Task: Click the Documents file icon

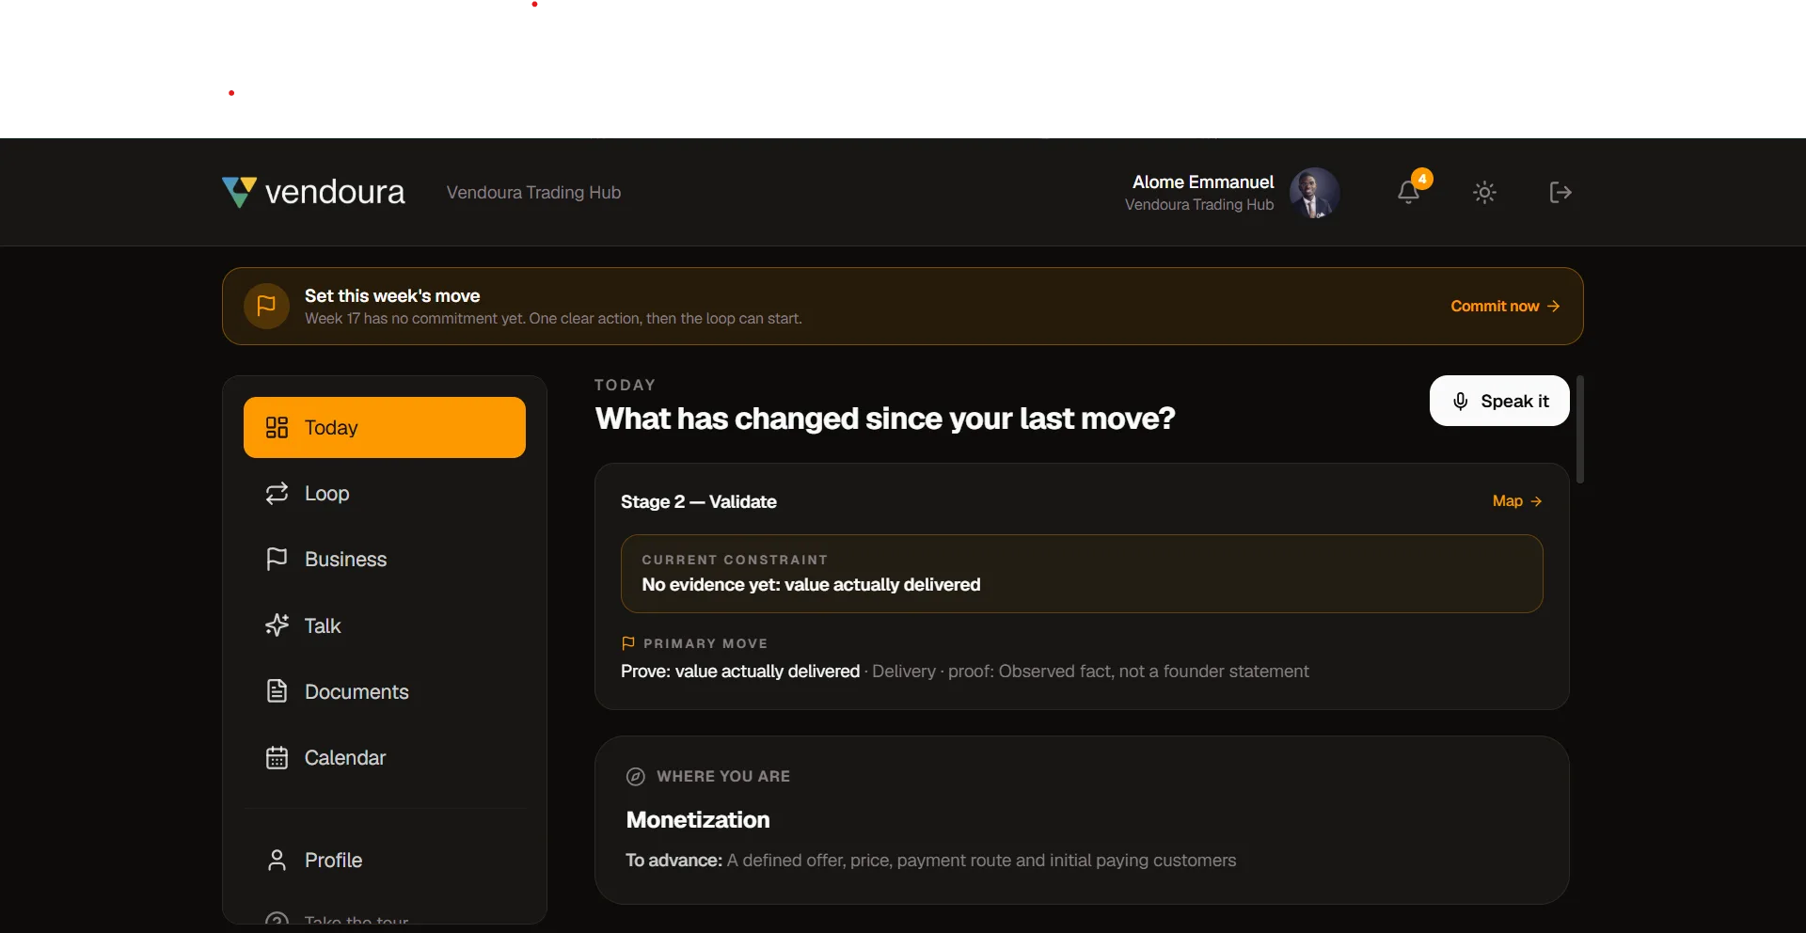Action: coord(277,691)
